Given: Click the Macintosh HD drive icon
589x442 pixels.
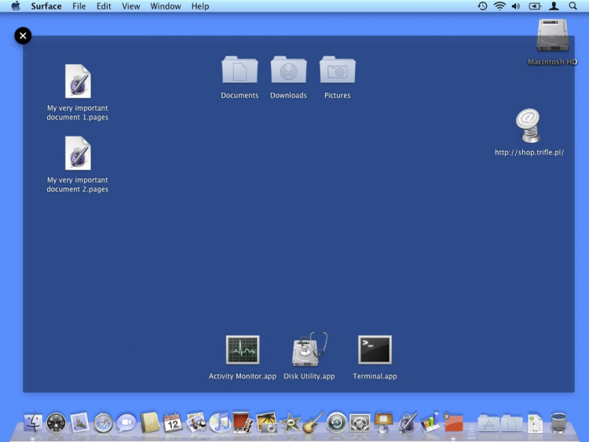Looking at the screenshot, I should coord(552,36).
